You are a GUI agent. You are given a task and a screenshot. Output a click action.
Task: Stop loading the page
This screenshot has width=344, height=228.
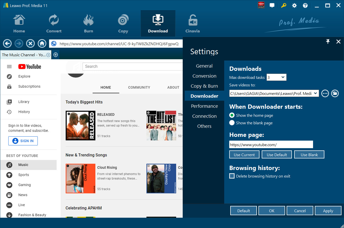30,44
